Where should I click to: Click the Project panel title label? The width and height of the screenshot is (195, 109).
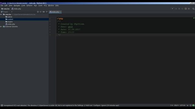5,12
